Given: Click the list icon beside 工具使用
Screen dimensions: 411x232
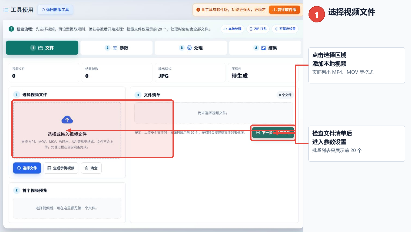Looking at the screenshot, I should (x=6, y=10).
